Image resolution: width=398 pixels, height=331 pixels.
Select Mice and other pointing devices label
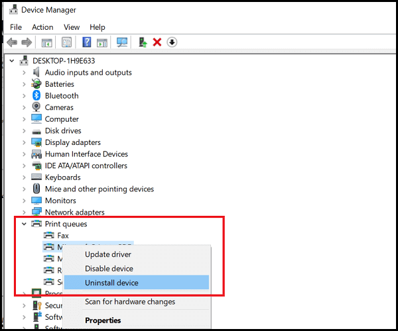(x=99, y=189)
